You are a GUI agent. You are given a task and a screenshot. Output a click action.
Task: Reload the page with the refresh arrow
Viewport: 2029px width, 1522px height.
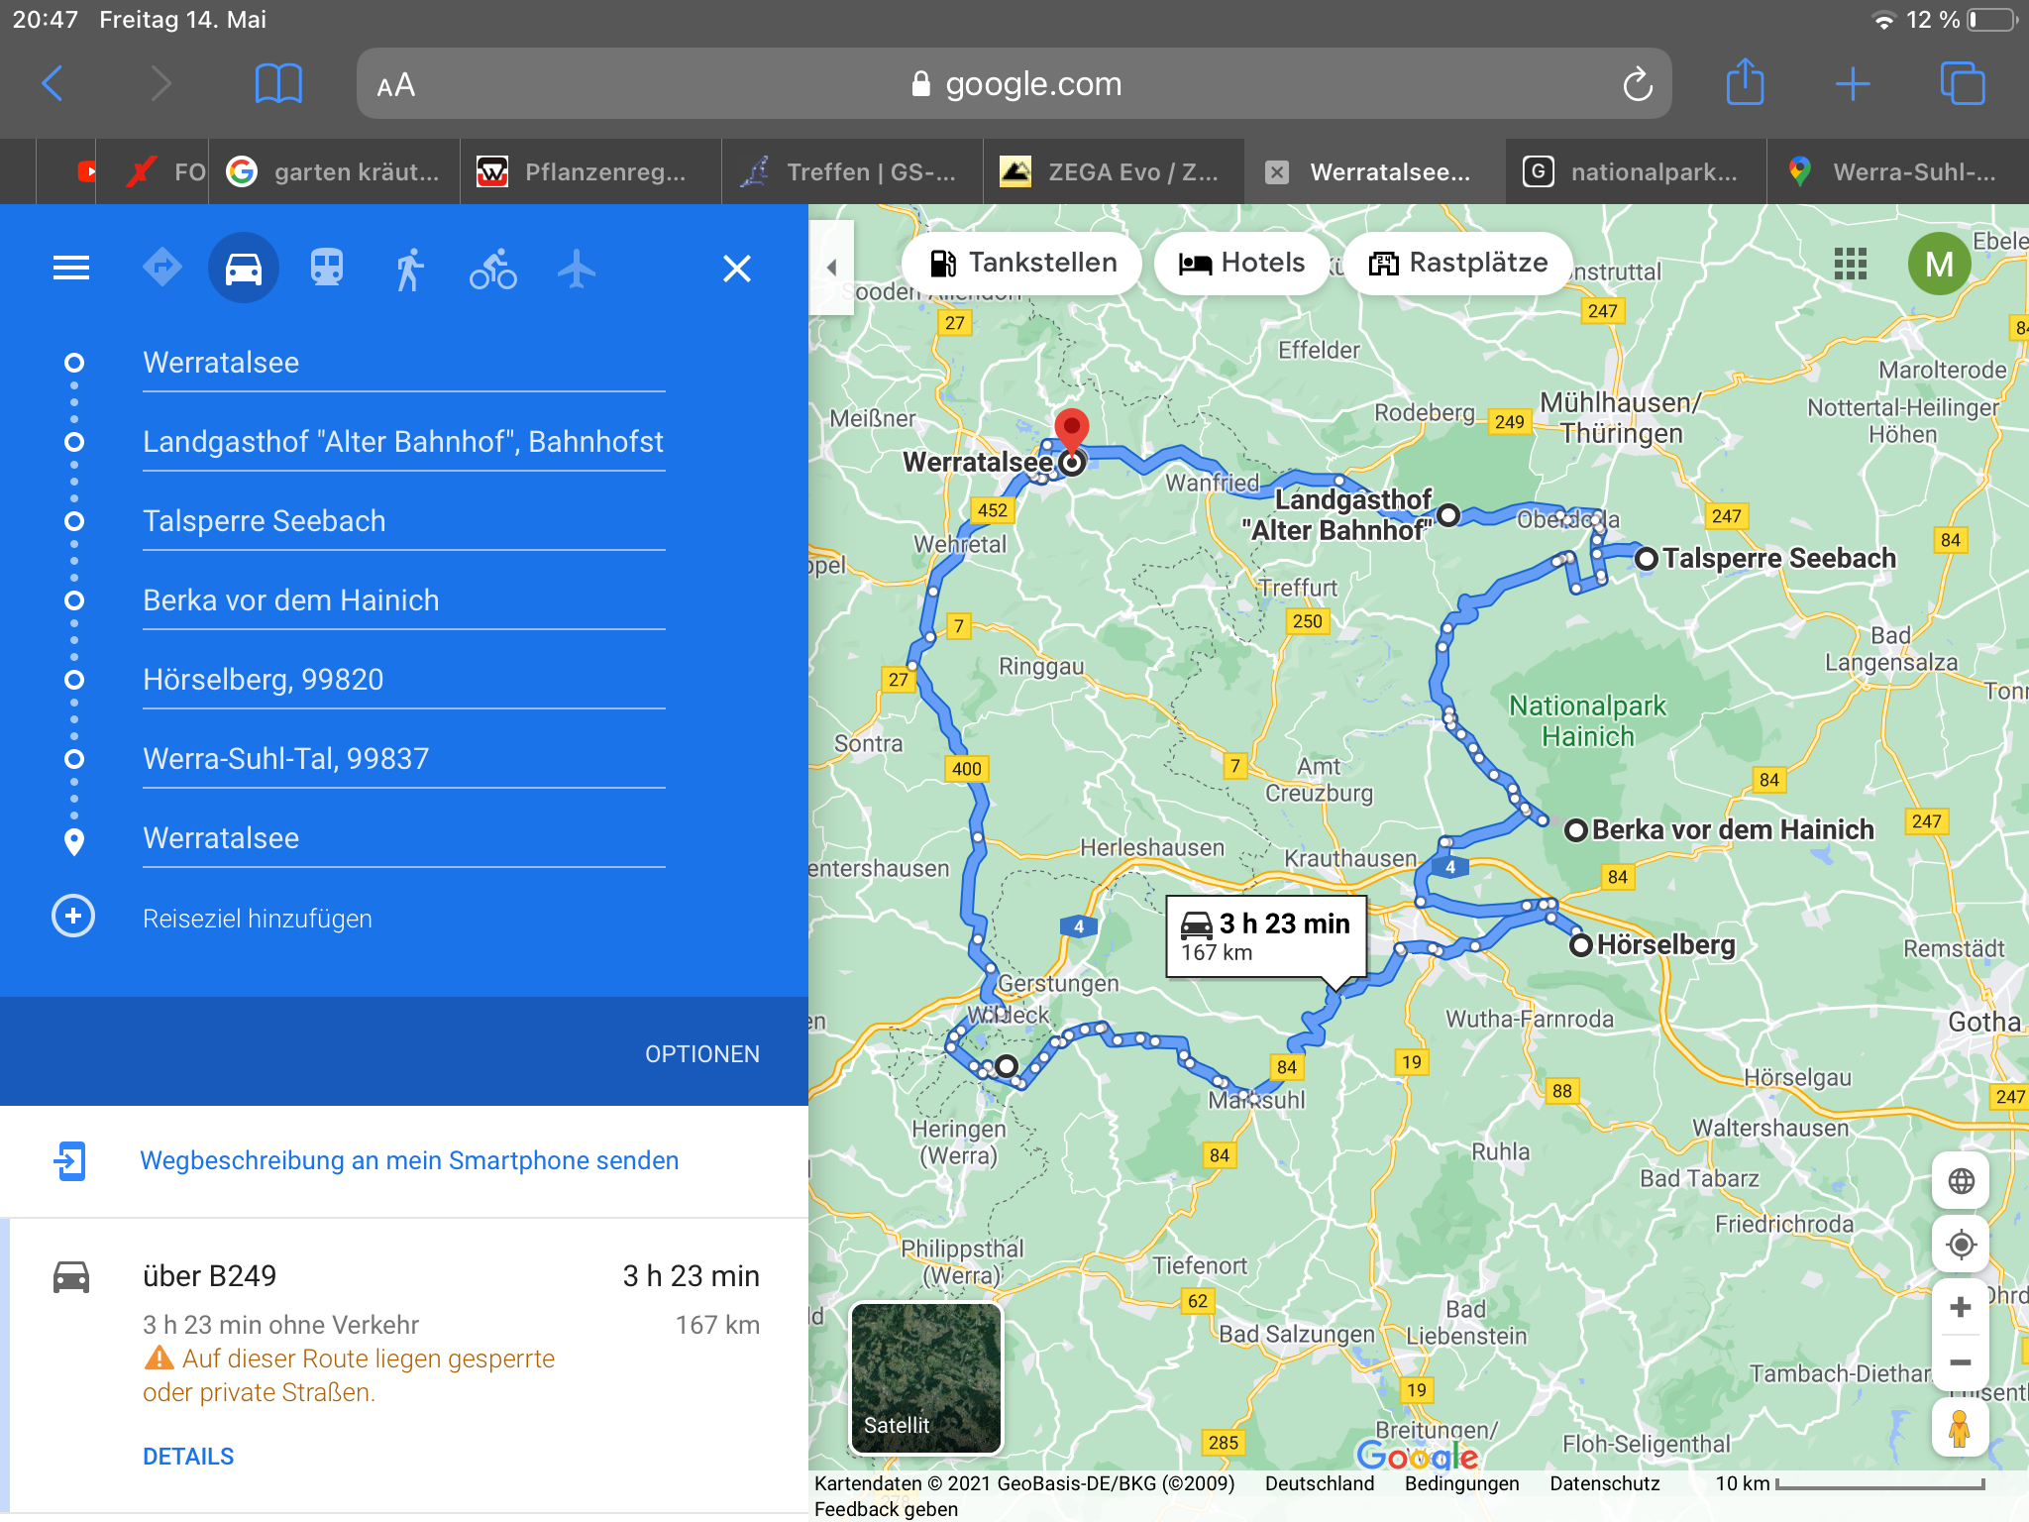[1637, 84]
